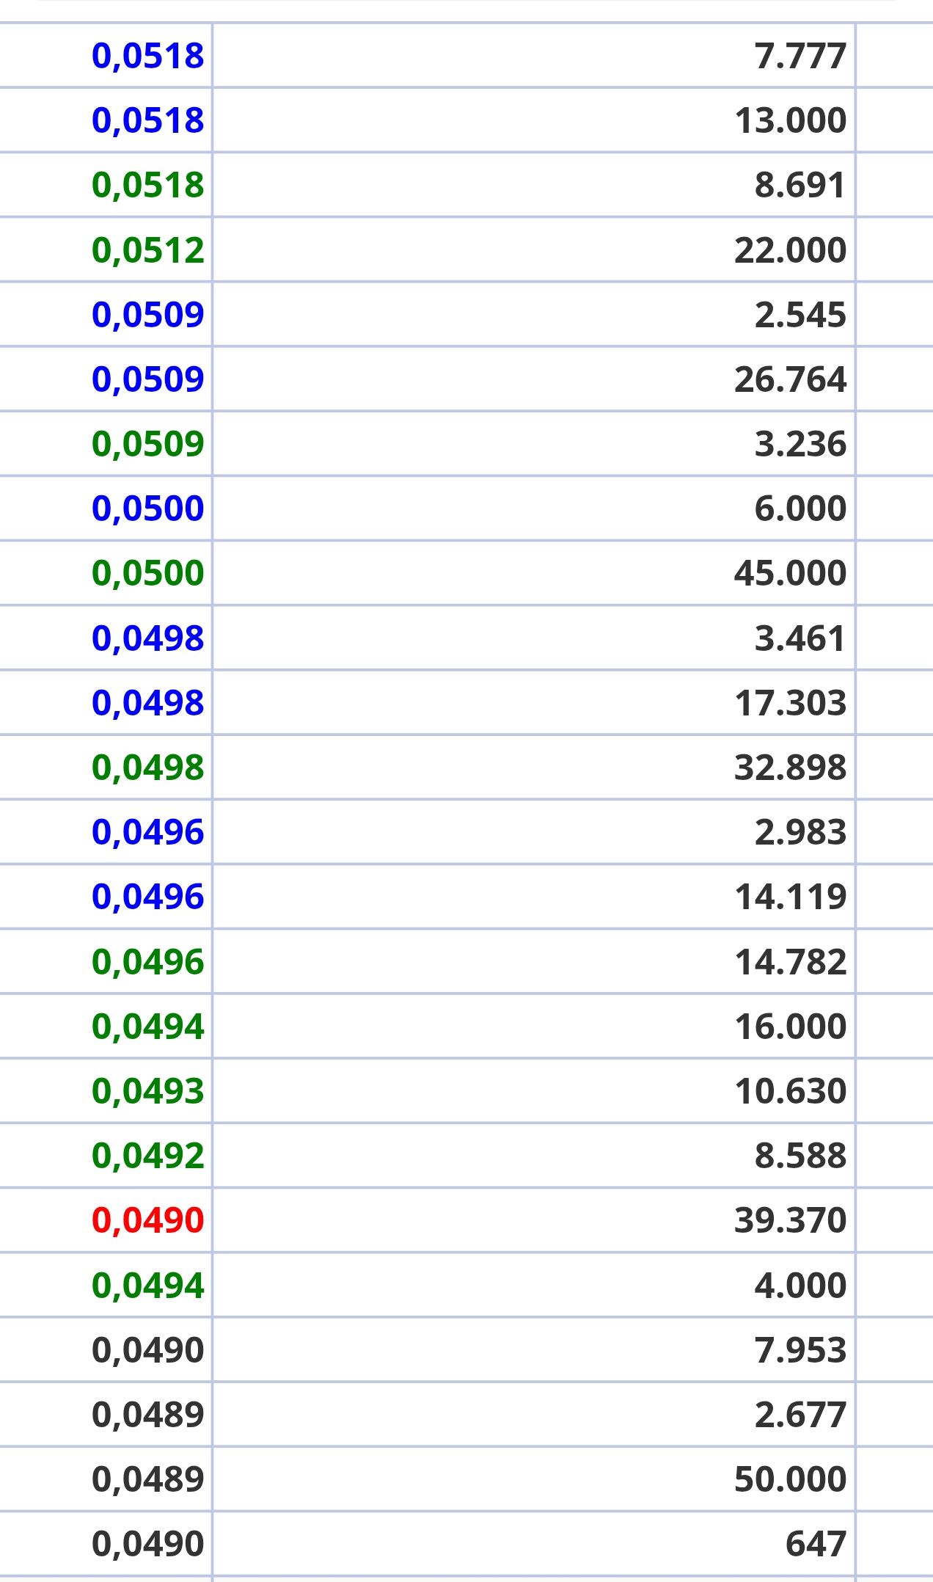Select the red 0,0490 price
933x1582 pixels.
(147, 1220)
